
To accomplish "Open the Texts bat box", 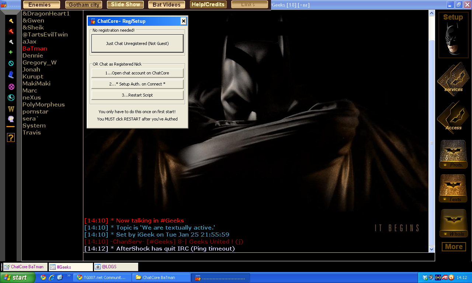I will tap(453, 188).
